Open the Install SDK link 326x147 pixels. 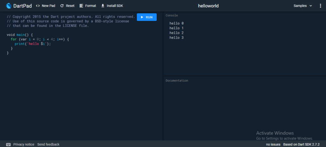[x=112, y=6]
